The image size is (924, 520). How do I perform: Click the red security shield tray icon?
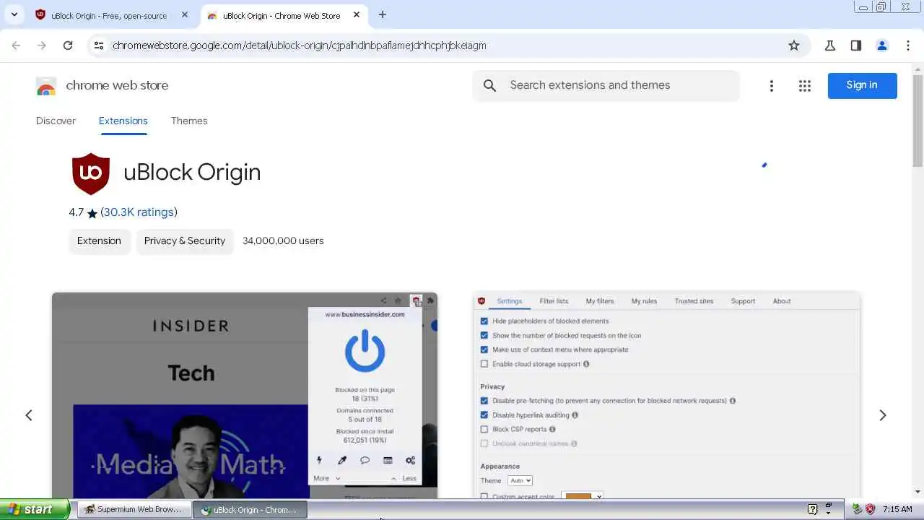pos(871,509)
